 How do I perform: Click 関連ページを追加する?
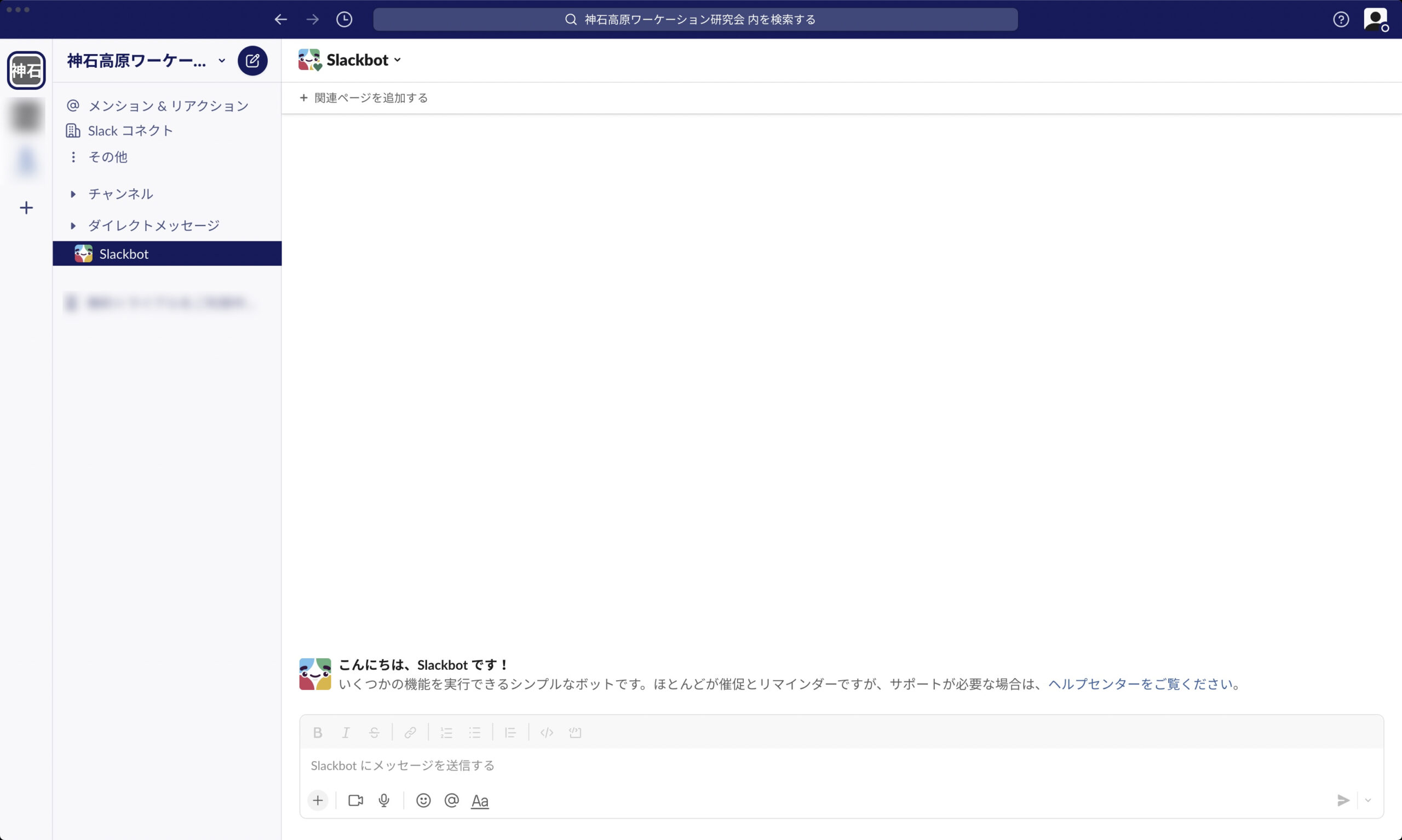pos(364,98)
